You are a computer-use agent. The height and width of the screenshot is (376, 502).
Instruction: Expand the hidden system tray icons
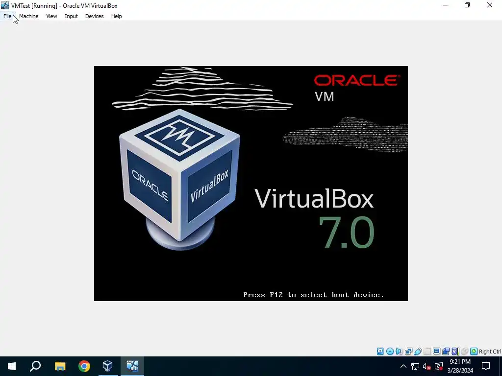(403, 366)
